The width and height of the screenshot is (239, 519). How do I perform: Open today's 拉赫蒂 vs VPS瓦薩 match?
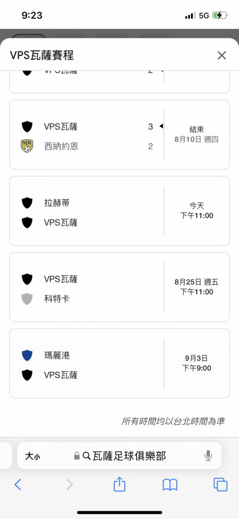click(119, 211)
